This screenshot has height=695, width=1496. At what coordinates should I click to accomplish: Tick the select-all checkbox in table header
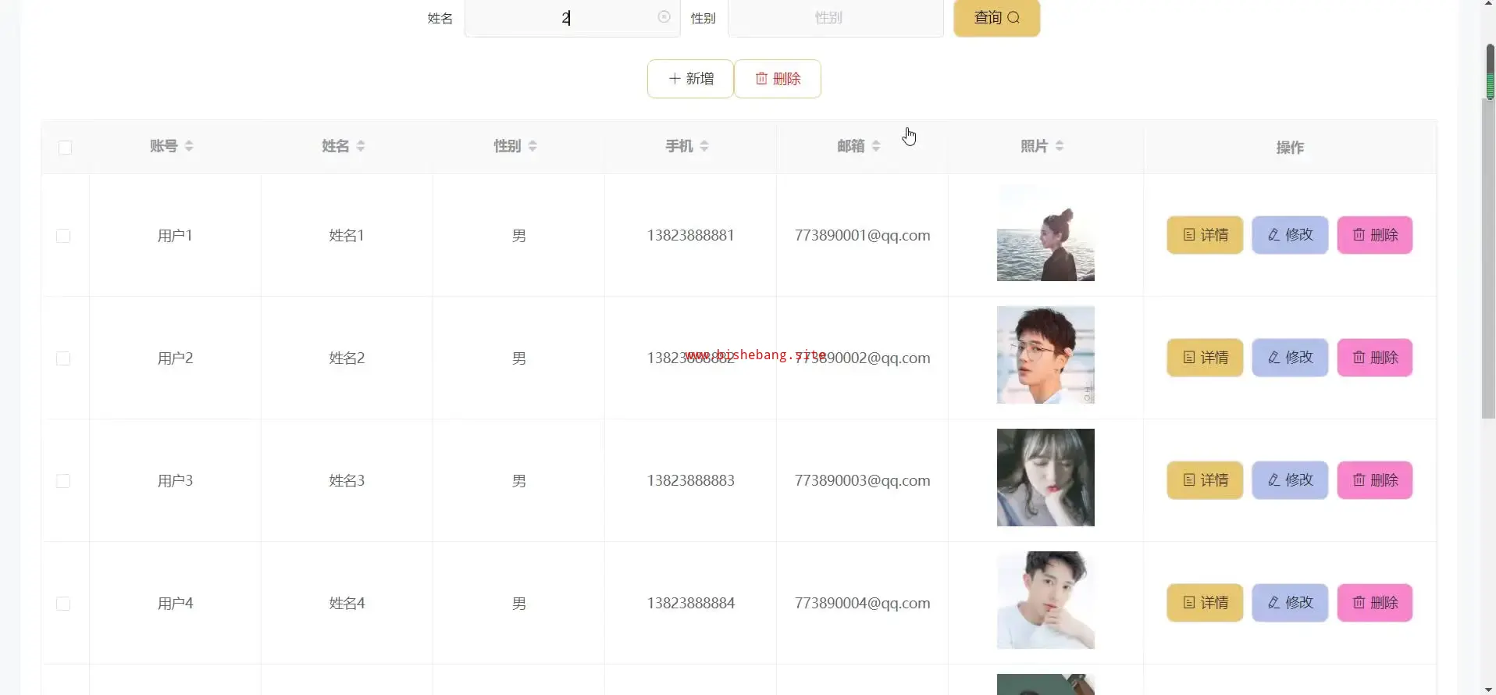click(65, 148)
